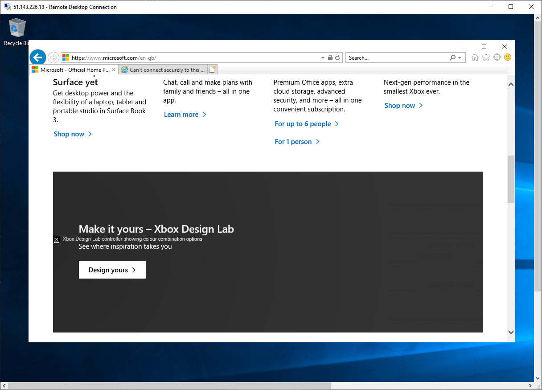Screen dimensions: 542x390
Task: Click the Microsoft favicon in the address bar
Action: (x=66, y=57)
